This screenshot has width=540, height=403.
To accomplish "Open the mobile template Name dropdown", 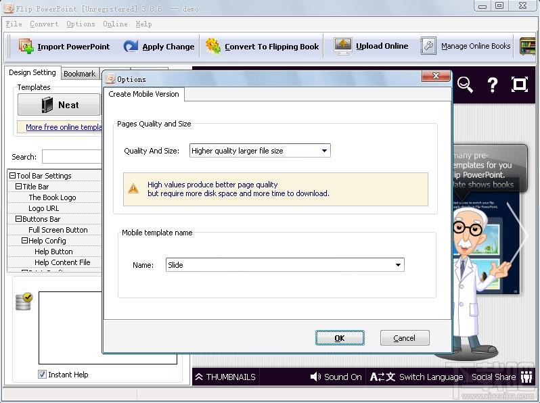I will point(285,265).
